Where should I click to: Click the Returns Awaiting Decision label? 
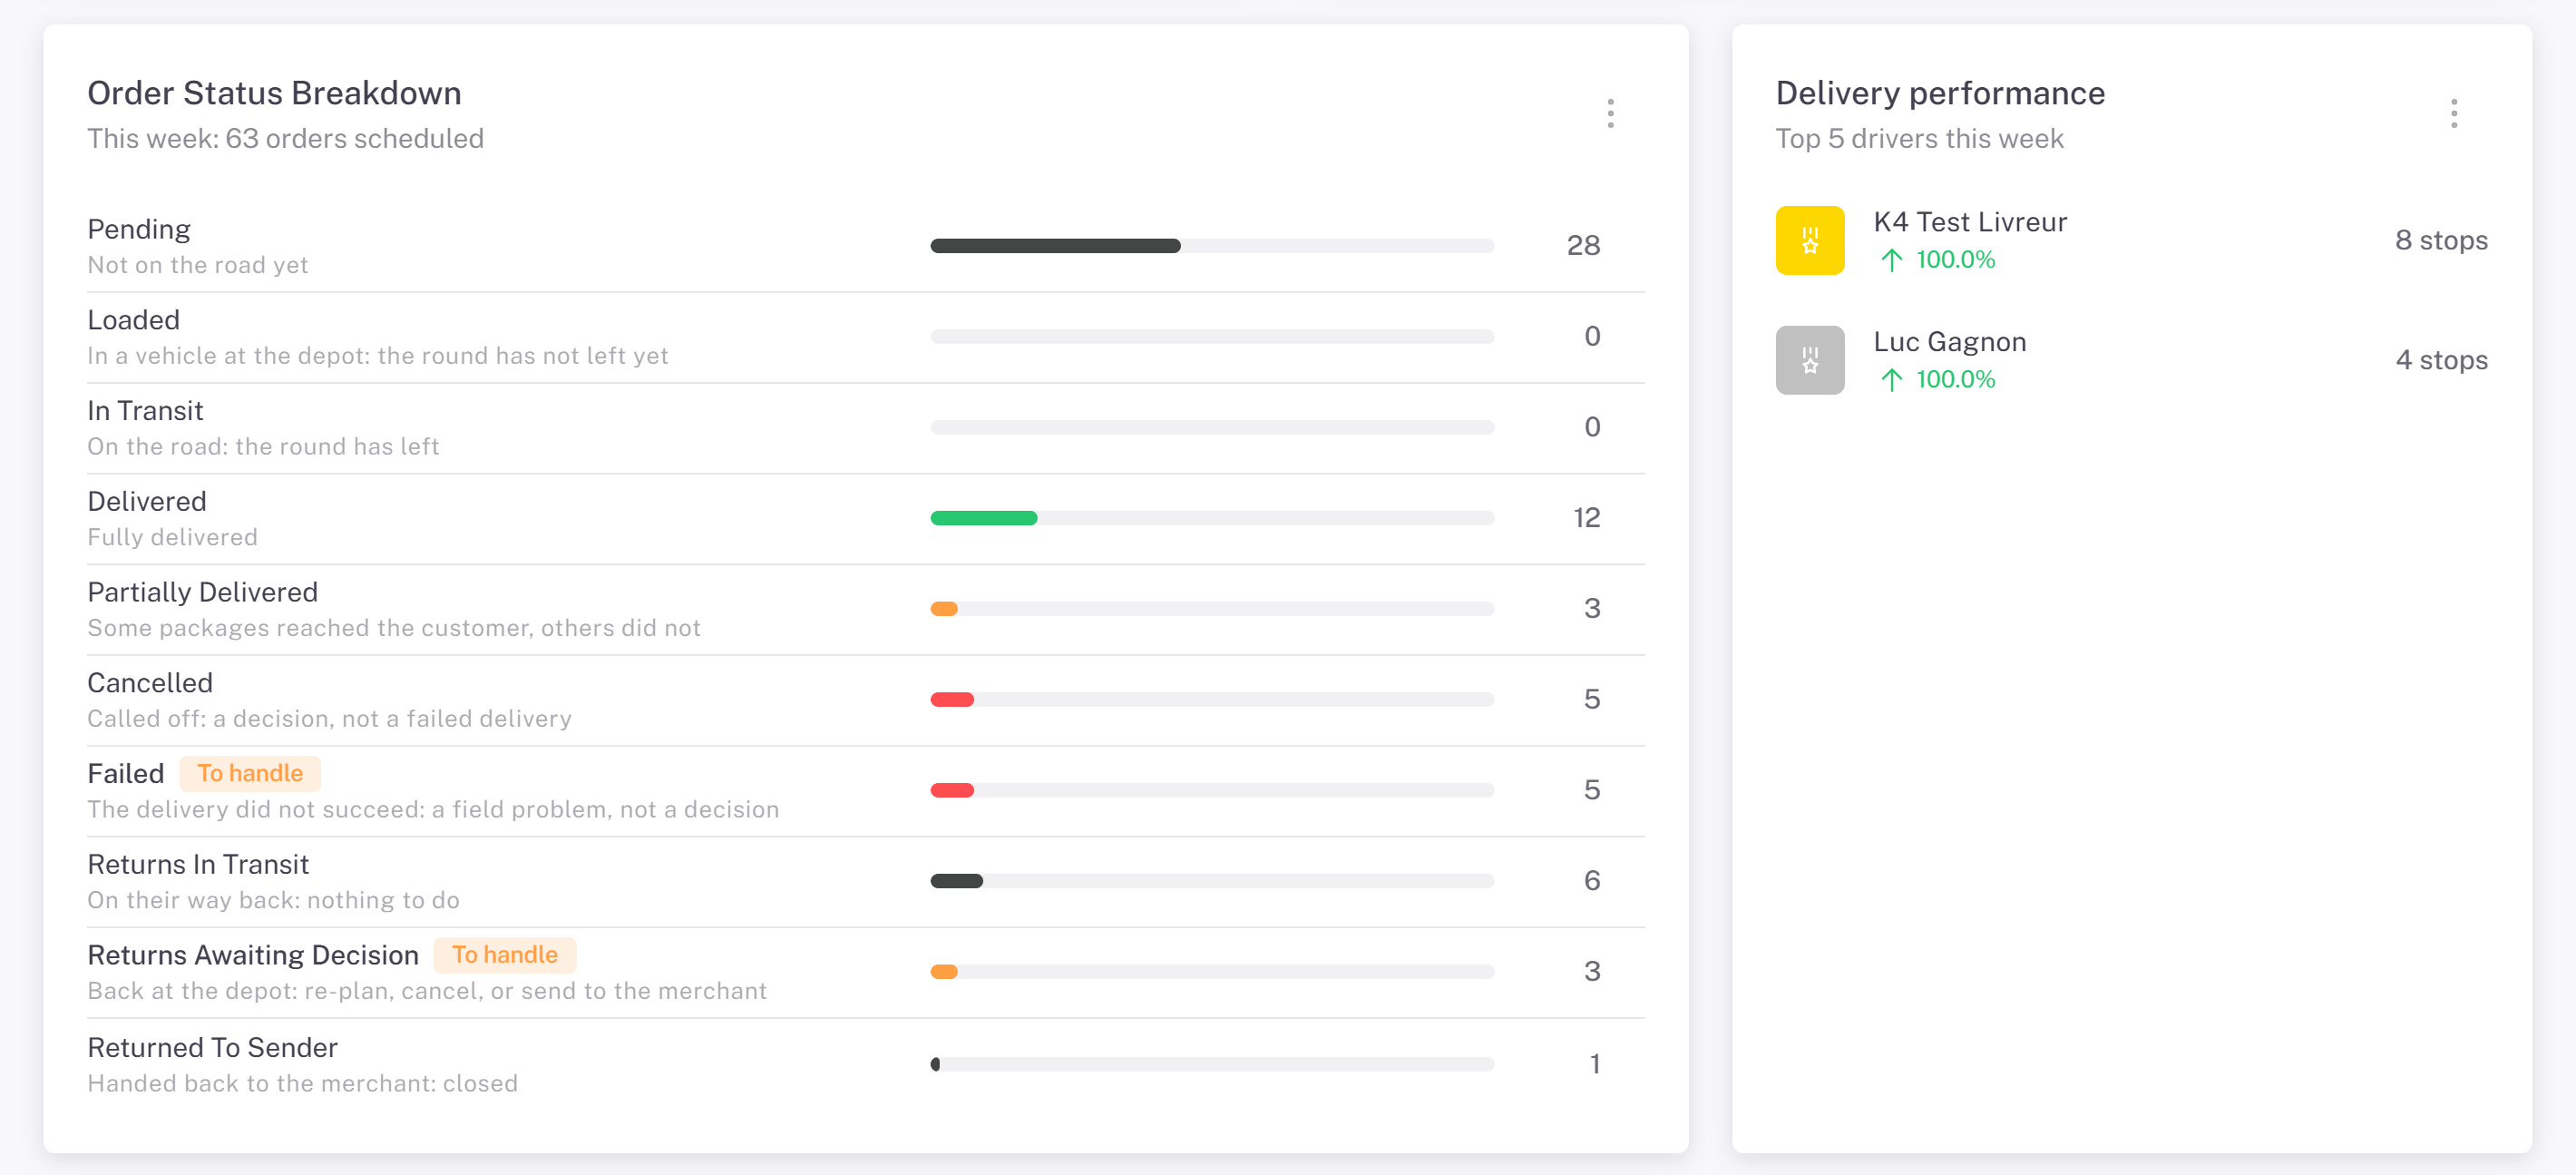pos(253,956)
